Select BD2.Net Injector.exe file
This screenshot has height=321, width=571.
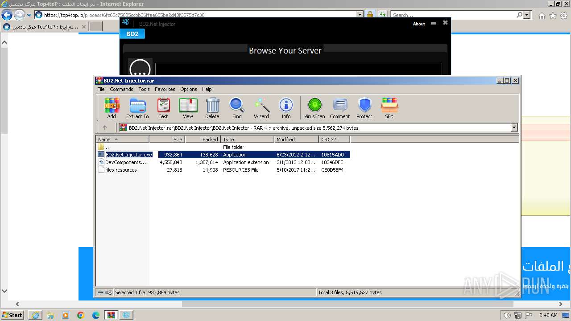pos(223,155)
